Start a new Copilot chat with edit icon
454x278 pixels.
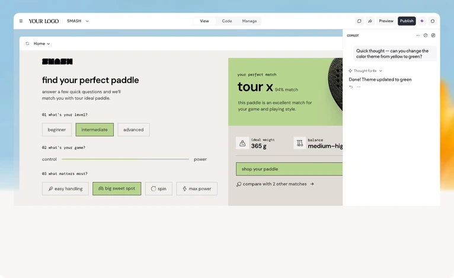pos(433,36)
